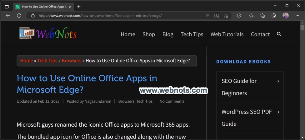Add this page to favorites
The height and width of the screenshot is (140, 305).
coord(226,16)
